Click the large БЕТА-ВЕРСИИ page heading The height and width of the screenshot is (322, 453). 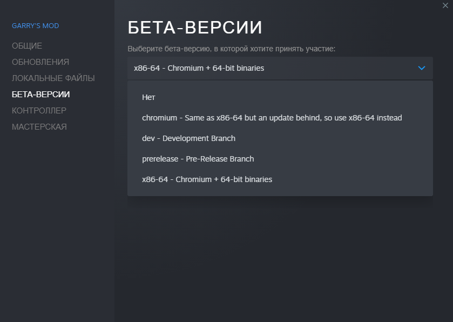[195, 28]
